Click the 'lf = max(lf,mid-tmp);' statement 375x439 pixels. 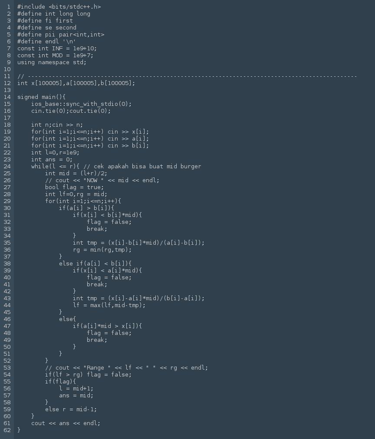point(109,305)
